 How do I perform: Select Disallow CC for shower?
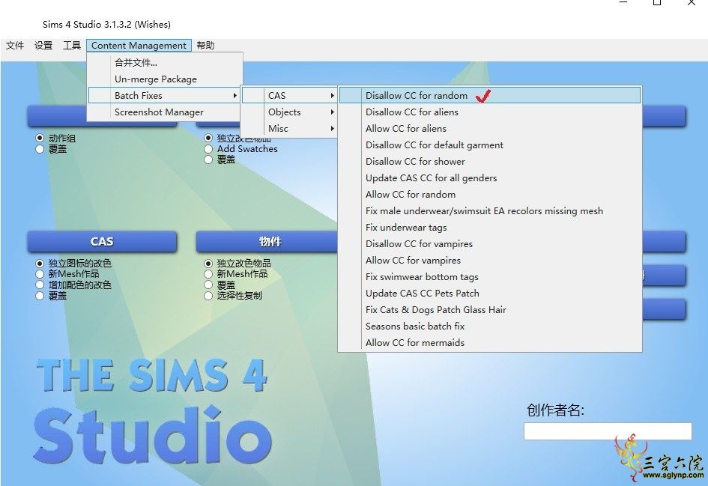tap(490, 162)
